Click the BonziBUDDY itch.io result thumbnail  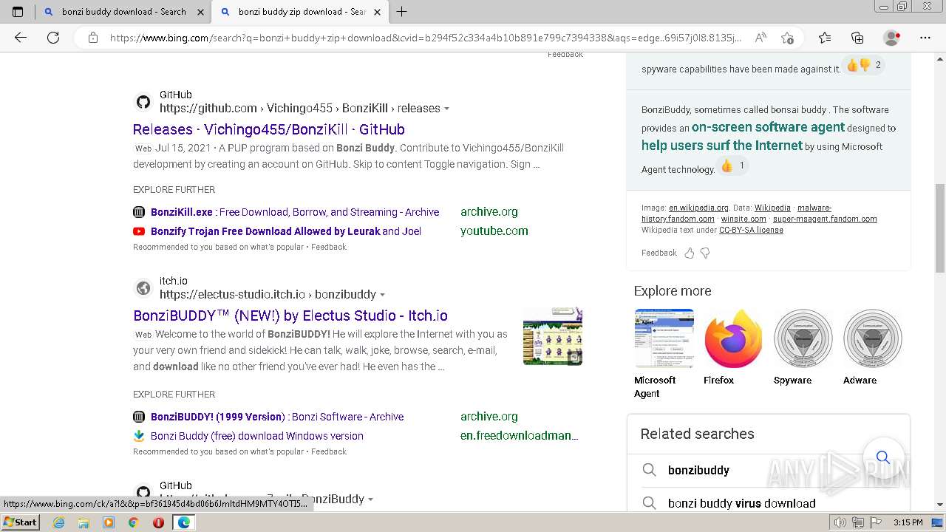point(552,336)
